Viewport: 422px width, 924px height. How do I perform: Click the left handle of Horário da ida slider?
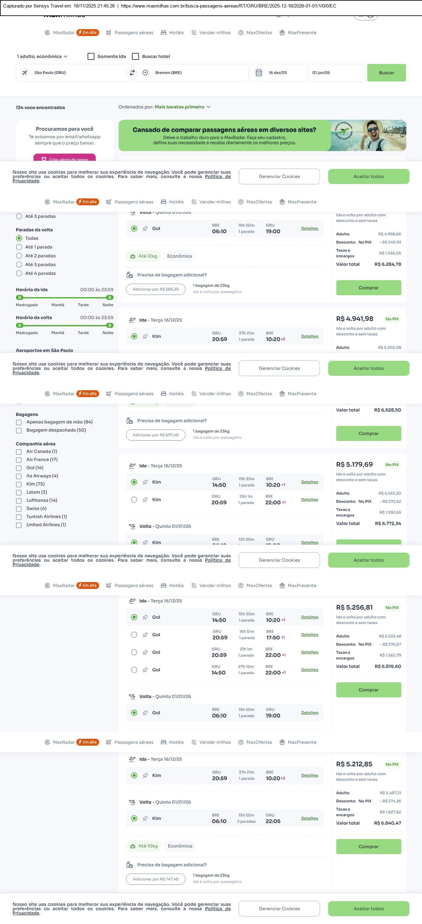pos(20,297)
